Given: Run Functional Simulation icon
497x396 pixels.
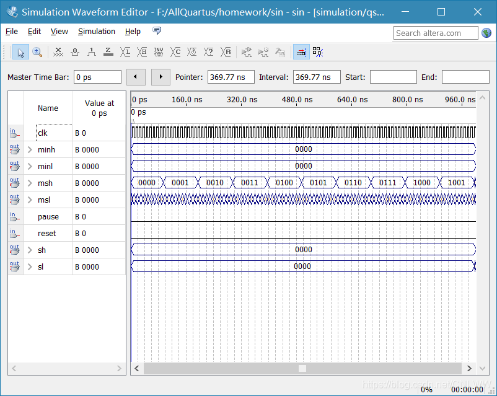Looking at the screenshot, I should 246,52.
